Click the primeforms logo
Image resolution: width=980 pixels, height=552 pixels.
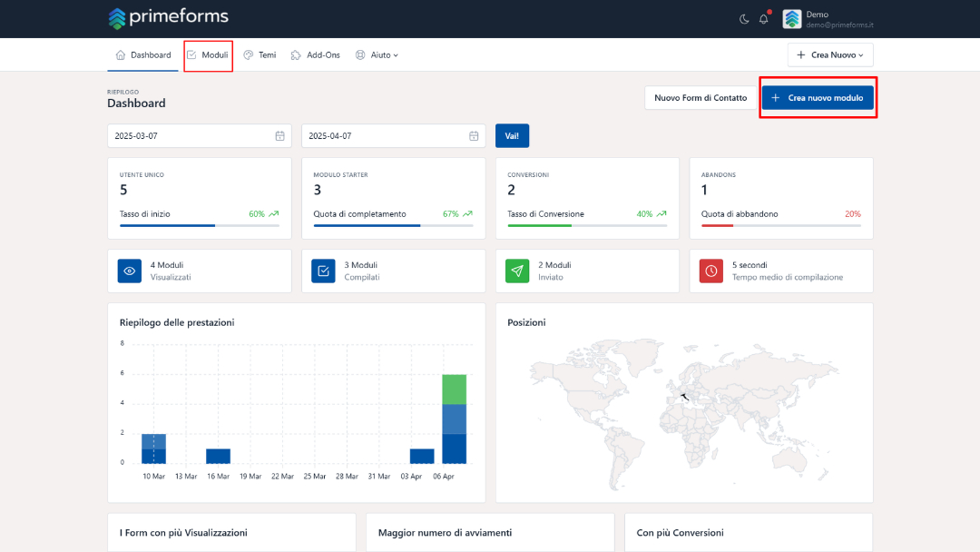[168, 17]
